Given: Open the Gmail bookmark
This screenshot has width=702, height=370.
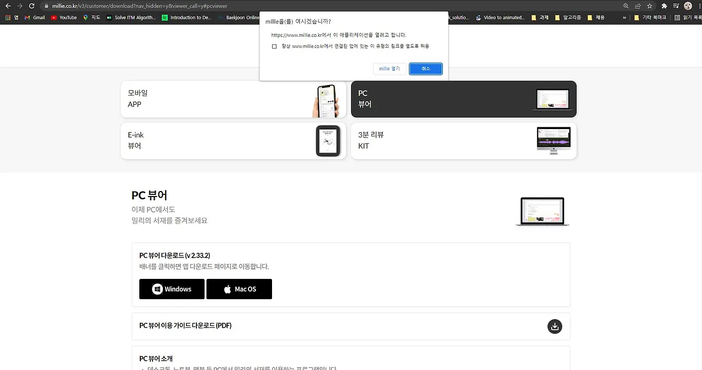Looking at the screenshot, I should pos(35,18).
